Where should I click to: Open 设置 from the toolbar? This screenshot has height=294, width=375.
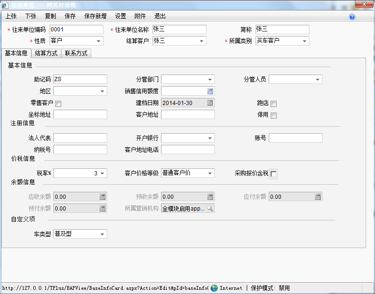tap(120, 16)
